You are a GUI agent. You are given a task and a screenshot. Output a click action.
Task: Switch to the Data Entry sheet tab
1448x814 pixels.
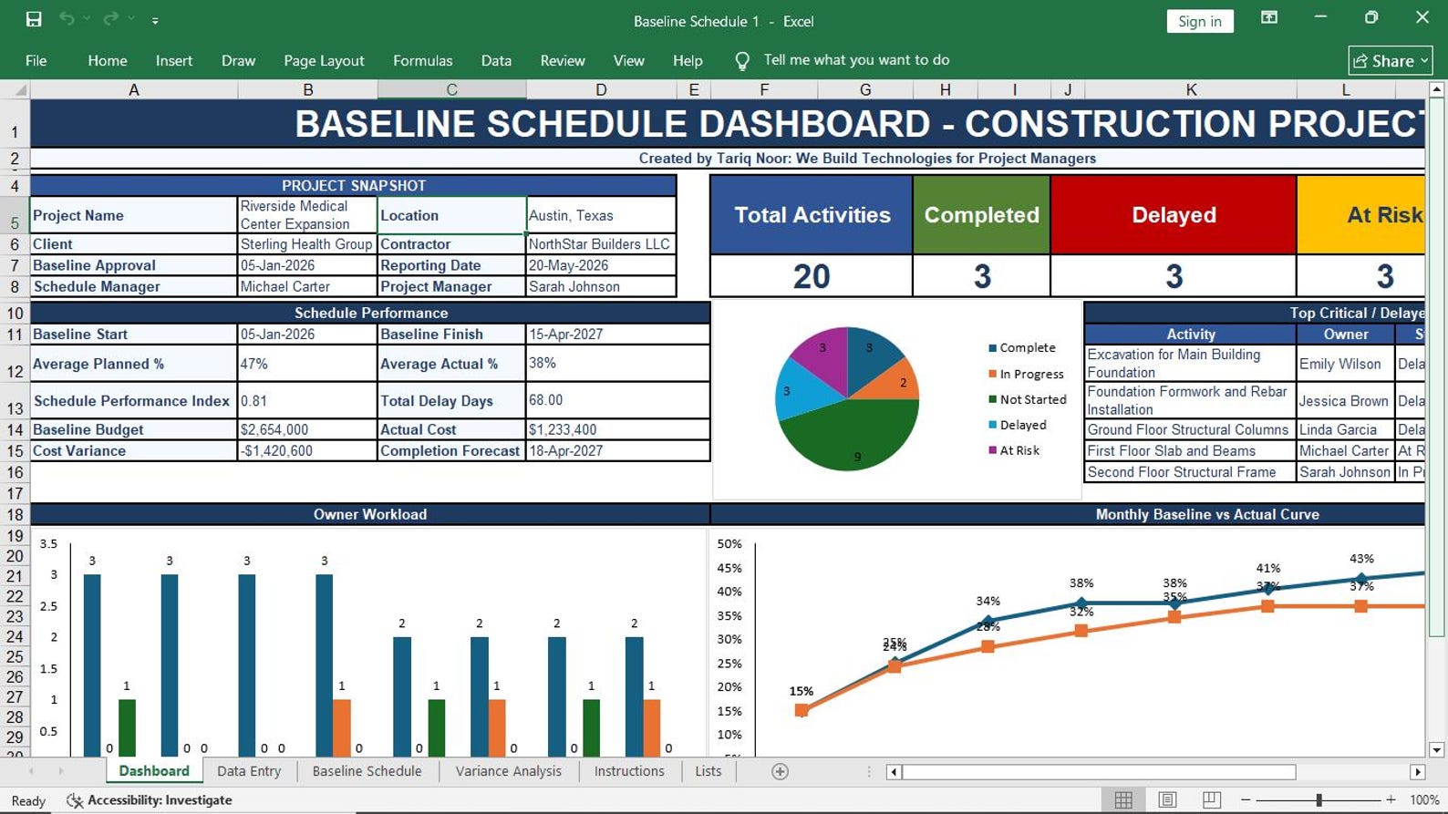pyautogui.click(x=249, y=771)
